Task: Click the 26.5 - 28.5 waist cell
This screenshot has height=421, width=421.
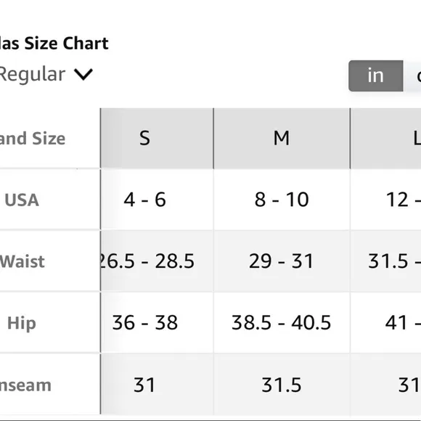Action: (157, 261)
